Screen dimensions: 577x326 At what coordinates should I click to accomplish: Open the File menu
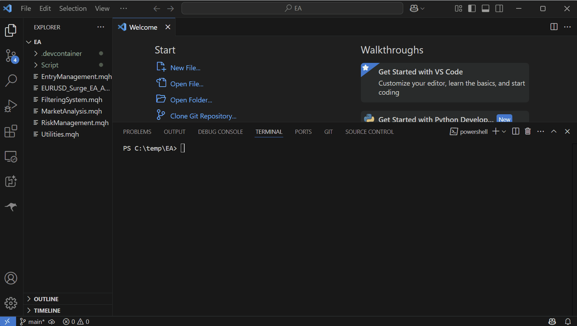(x=26, y=8)
